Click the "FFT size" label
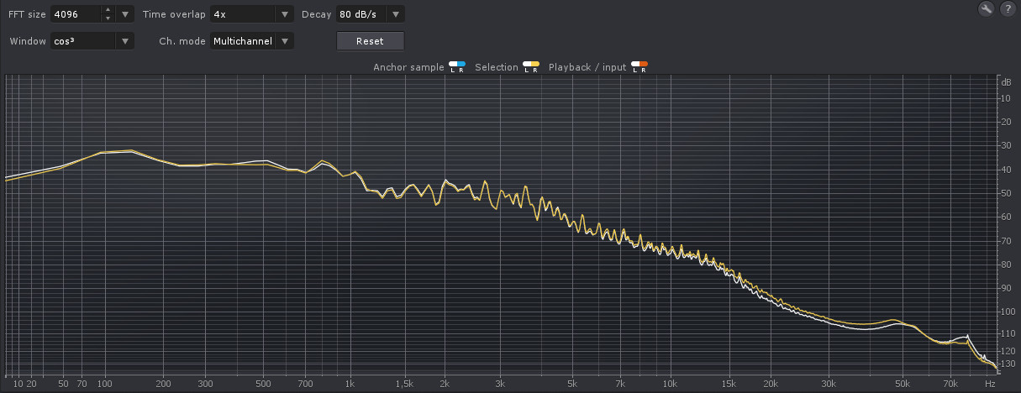Image resolution: width=1021 pixels, height=393 pixels. [27, 14]
